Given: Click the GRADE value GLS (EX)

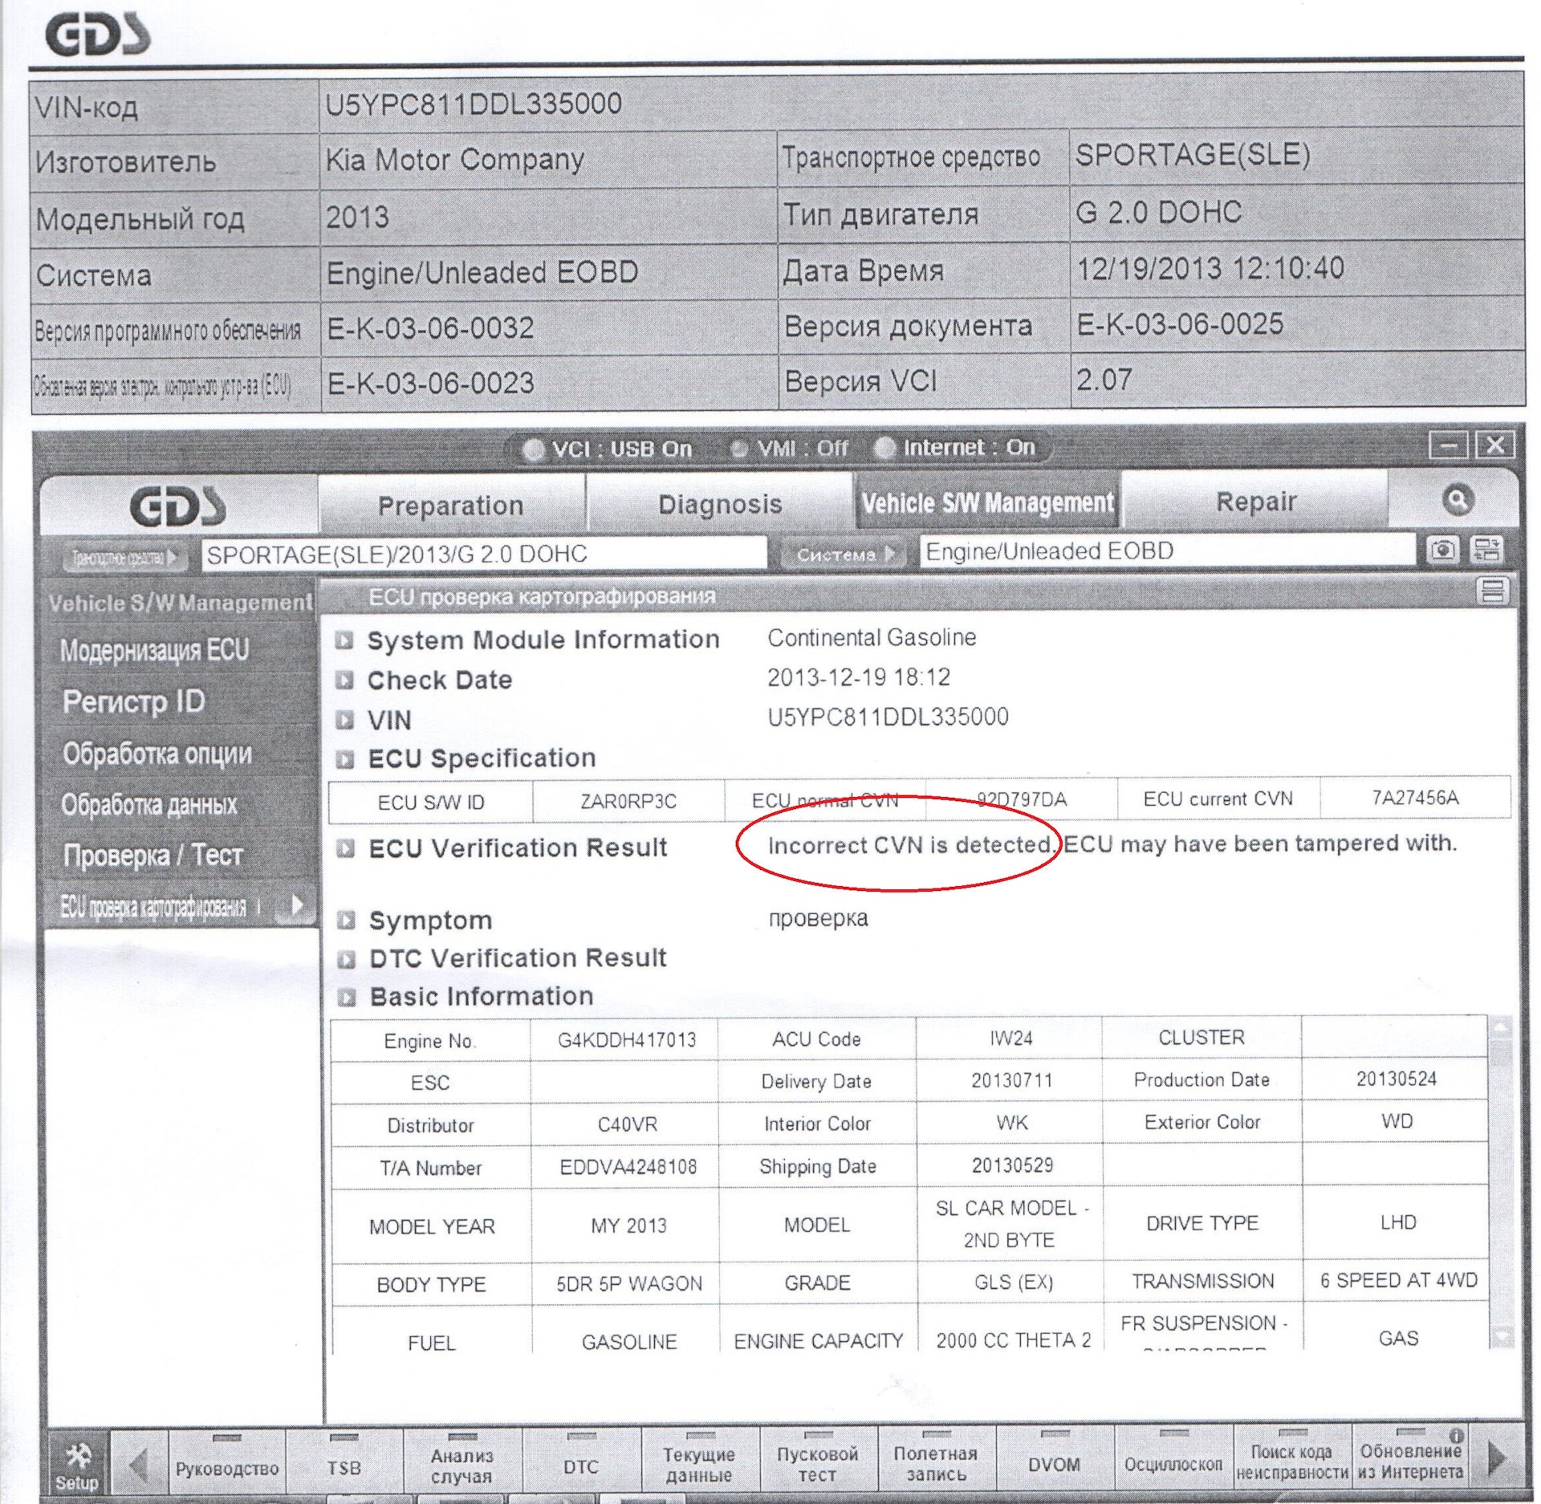Looking at the screenshot, I should point(1013,1282).
